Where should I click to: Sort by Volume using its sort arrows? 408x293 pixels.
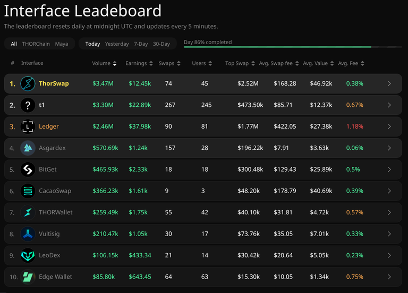115,64
